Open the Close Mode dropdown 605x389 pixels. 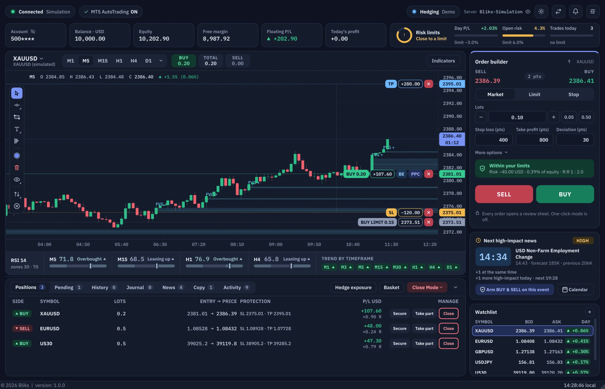tap(427, 288)
